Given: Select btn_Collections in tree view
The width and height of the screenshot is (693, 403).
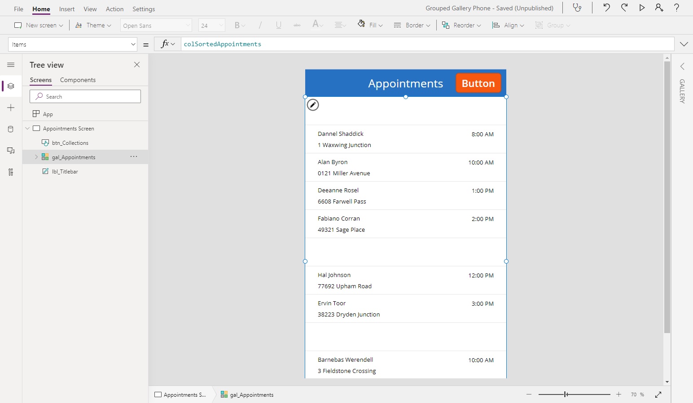Looking at the screenshot, I should pos(70,143).
